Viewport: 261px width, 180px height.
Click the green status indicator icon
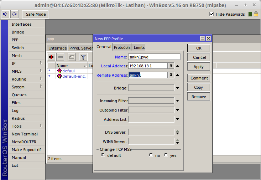click(x=250, y=14)
